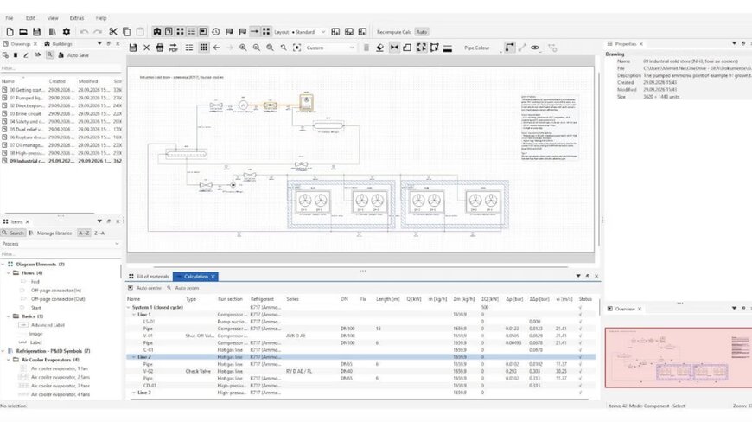Click the scissors cut icon
The height and width of the screenshot is (422, 752).
tap(113, 32)
